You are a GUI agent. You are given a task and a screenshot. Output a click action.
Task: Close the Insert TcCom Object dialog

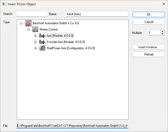point(164,4)
